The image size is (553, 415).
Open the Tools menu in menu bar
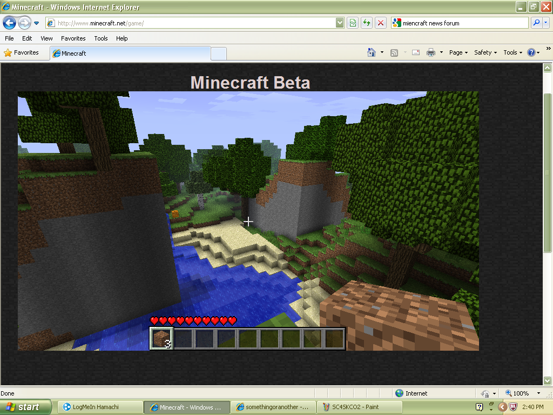pyautogui.click(x=101, y=38)
